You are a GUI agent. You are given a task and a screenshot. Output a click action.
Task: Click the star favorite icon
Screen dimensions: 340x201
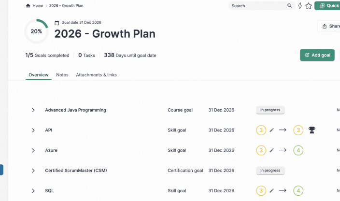click(x=309, y=6)
